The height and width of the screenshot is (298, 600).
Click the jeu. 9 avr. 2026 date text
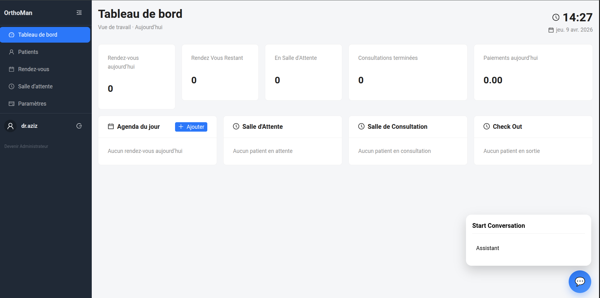[574, 30]
